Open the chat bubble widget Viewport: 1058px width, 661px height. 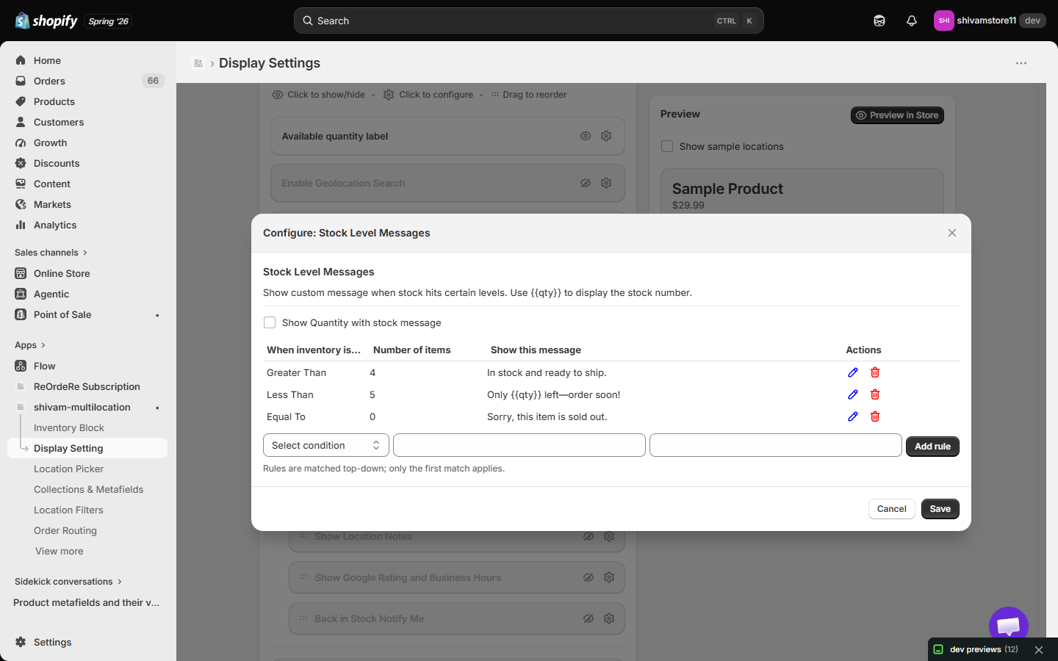[x=1009, y=626]
